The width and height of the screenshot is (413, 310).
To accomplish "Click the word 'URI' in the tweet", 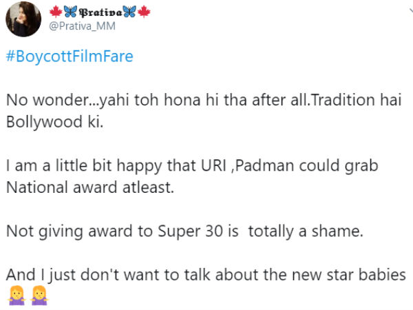I will point(213,166).
